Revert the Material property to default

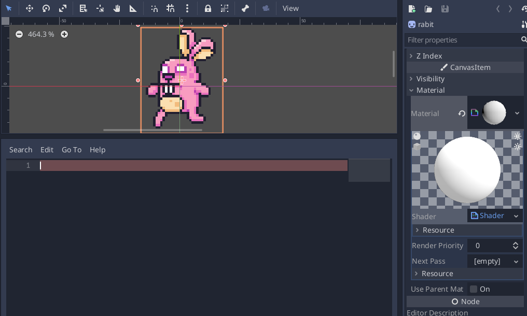pyautogui.click(x=462, y=113)
